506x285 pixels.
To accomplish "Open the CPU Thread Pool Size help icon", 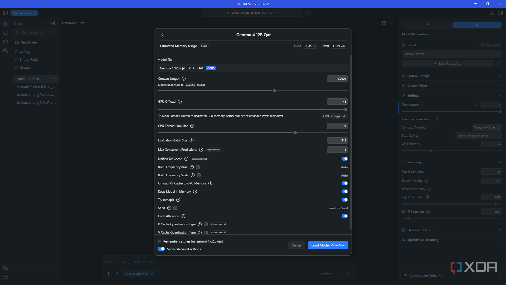I will 192,126.
